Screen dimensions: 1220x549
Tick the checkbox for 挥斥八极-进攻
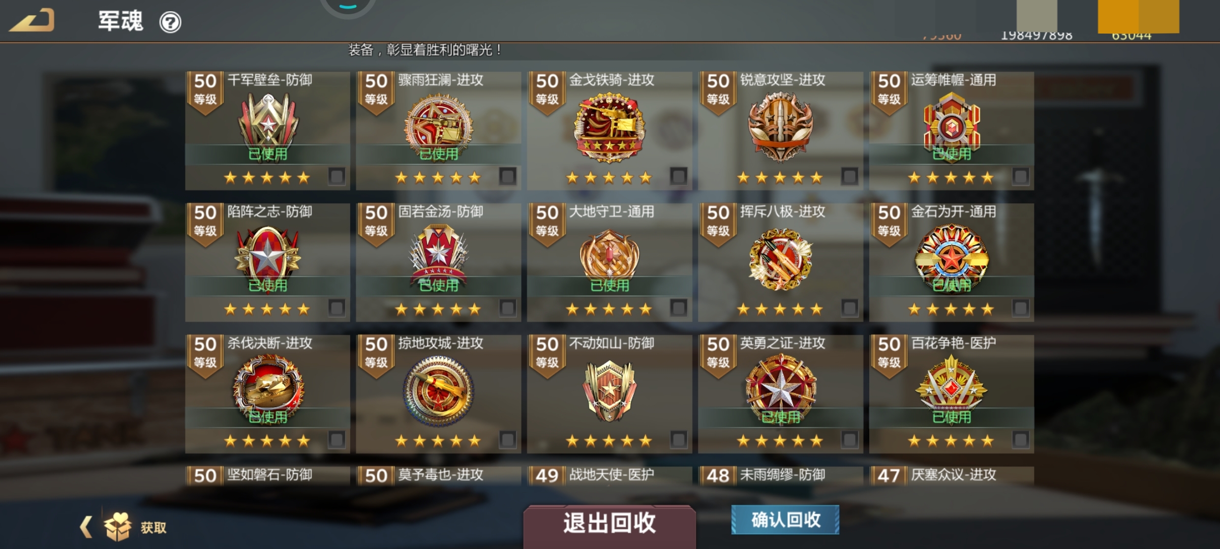(x=849, y=308)
